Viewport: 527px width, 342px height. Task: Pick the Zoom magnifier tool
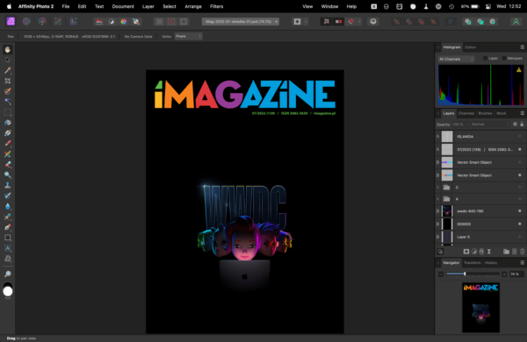8,274
